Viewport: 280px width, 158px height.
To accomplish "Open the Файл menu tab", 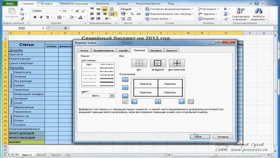I will coord(10,4).
